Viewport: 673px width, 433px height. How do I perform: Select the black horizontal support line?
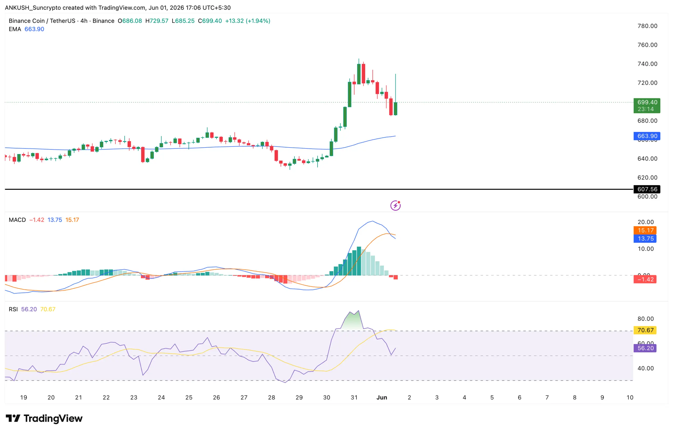pos(319,189)
